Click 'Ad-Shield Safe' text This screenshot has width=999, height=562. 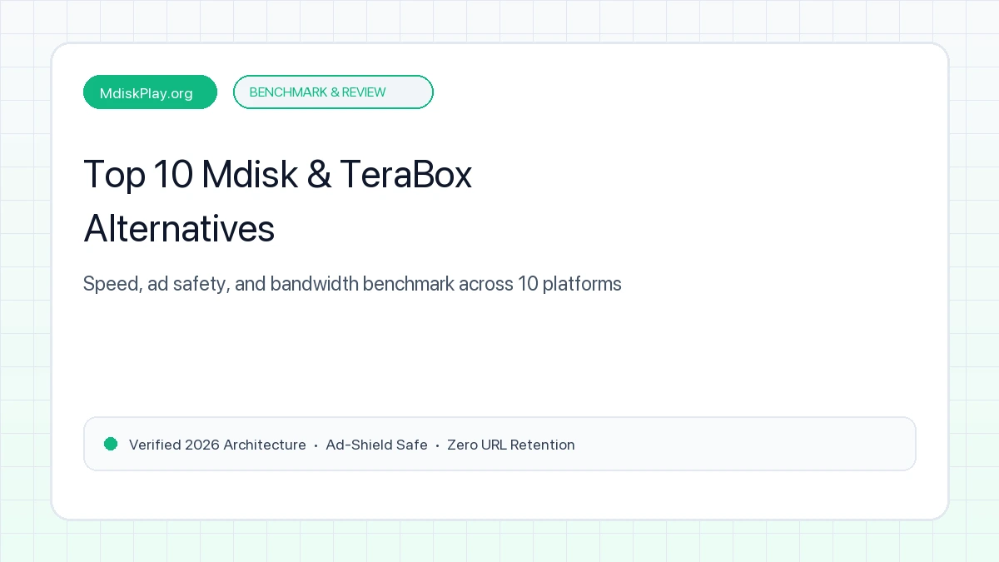(376, 445)
